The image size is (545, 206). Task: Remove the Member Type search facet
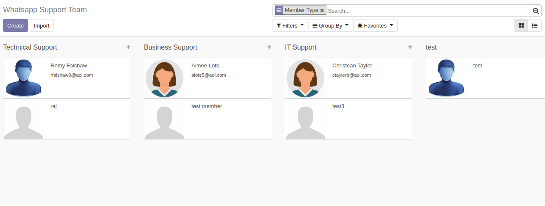point(322,11)
